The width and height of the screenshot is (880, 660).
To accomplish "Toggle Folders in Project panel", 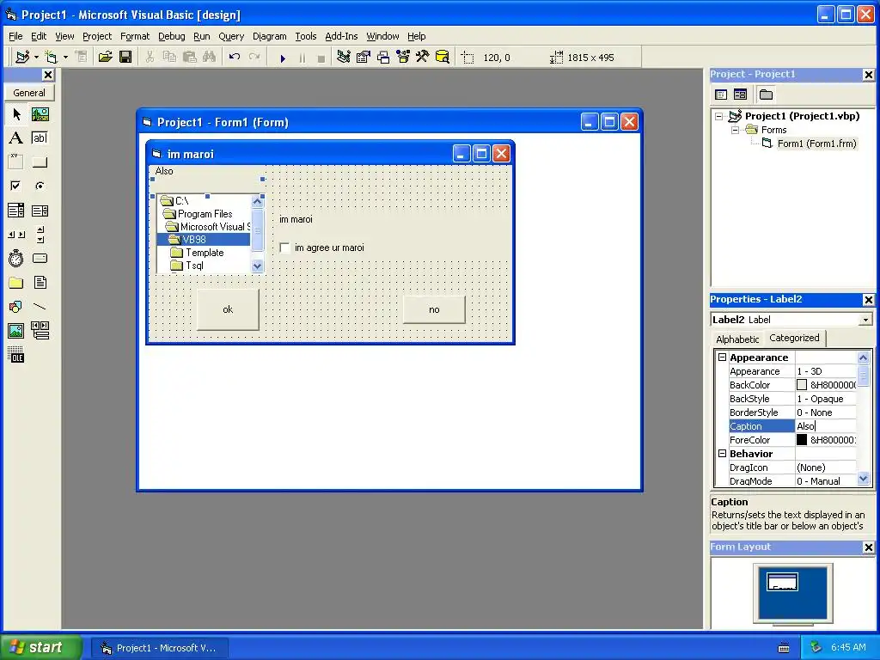I will (766, 95).
